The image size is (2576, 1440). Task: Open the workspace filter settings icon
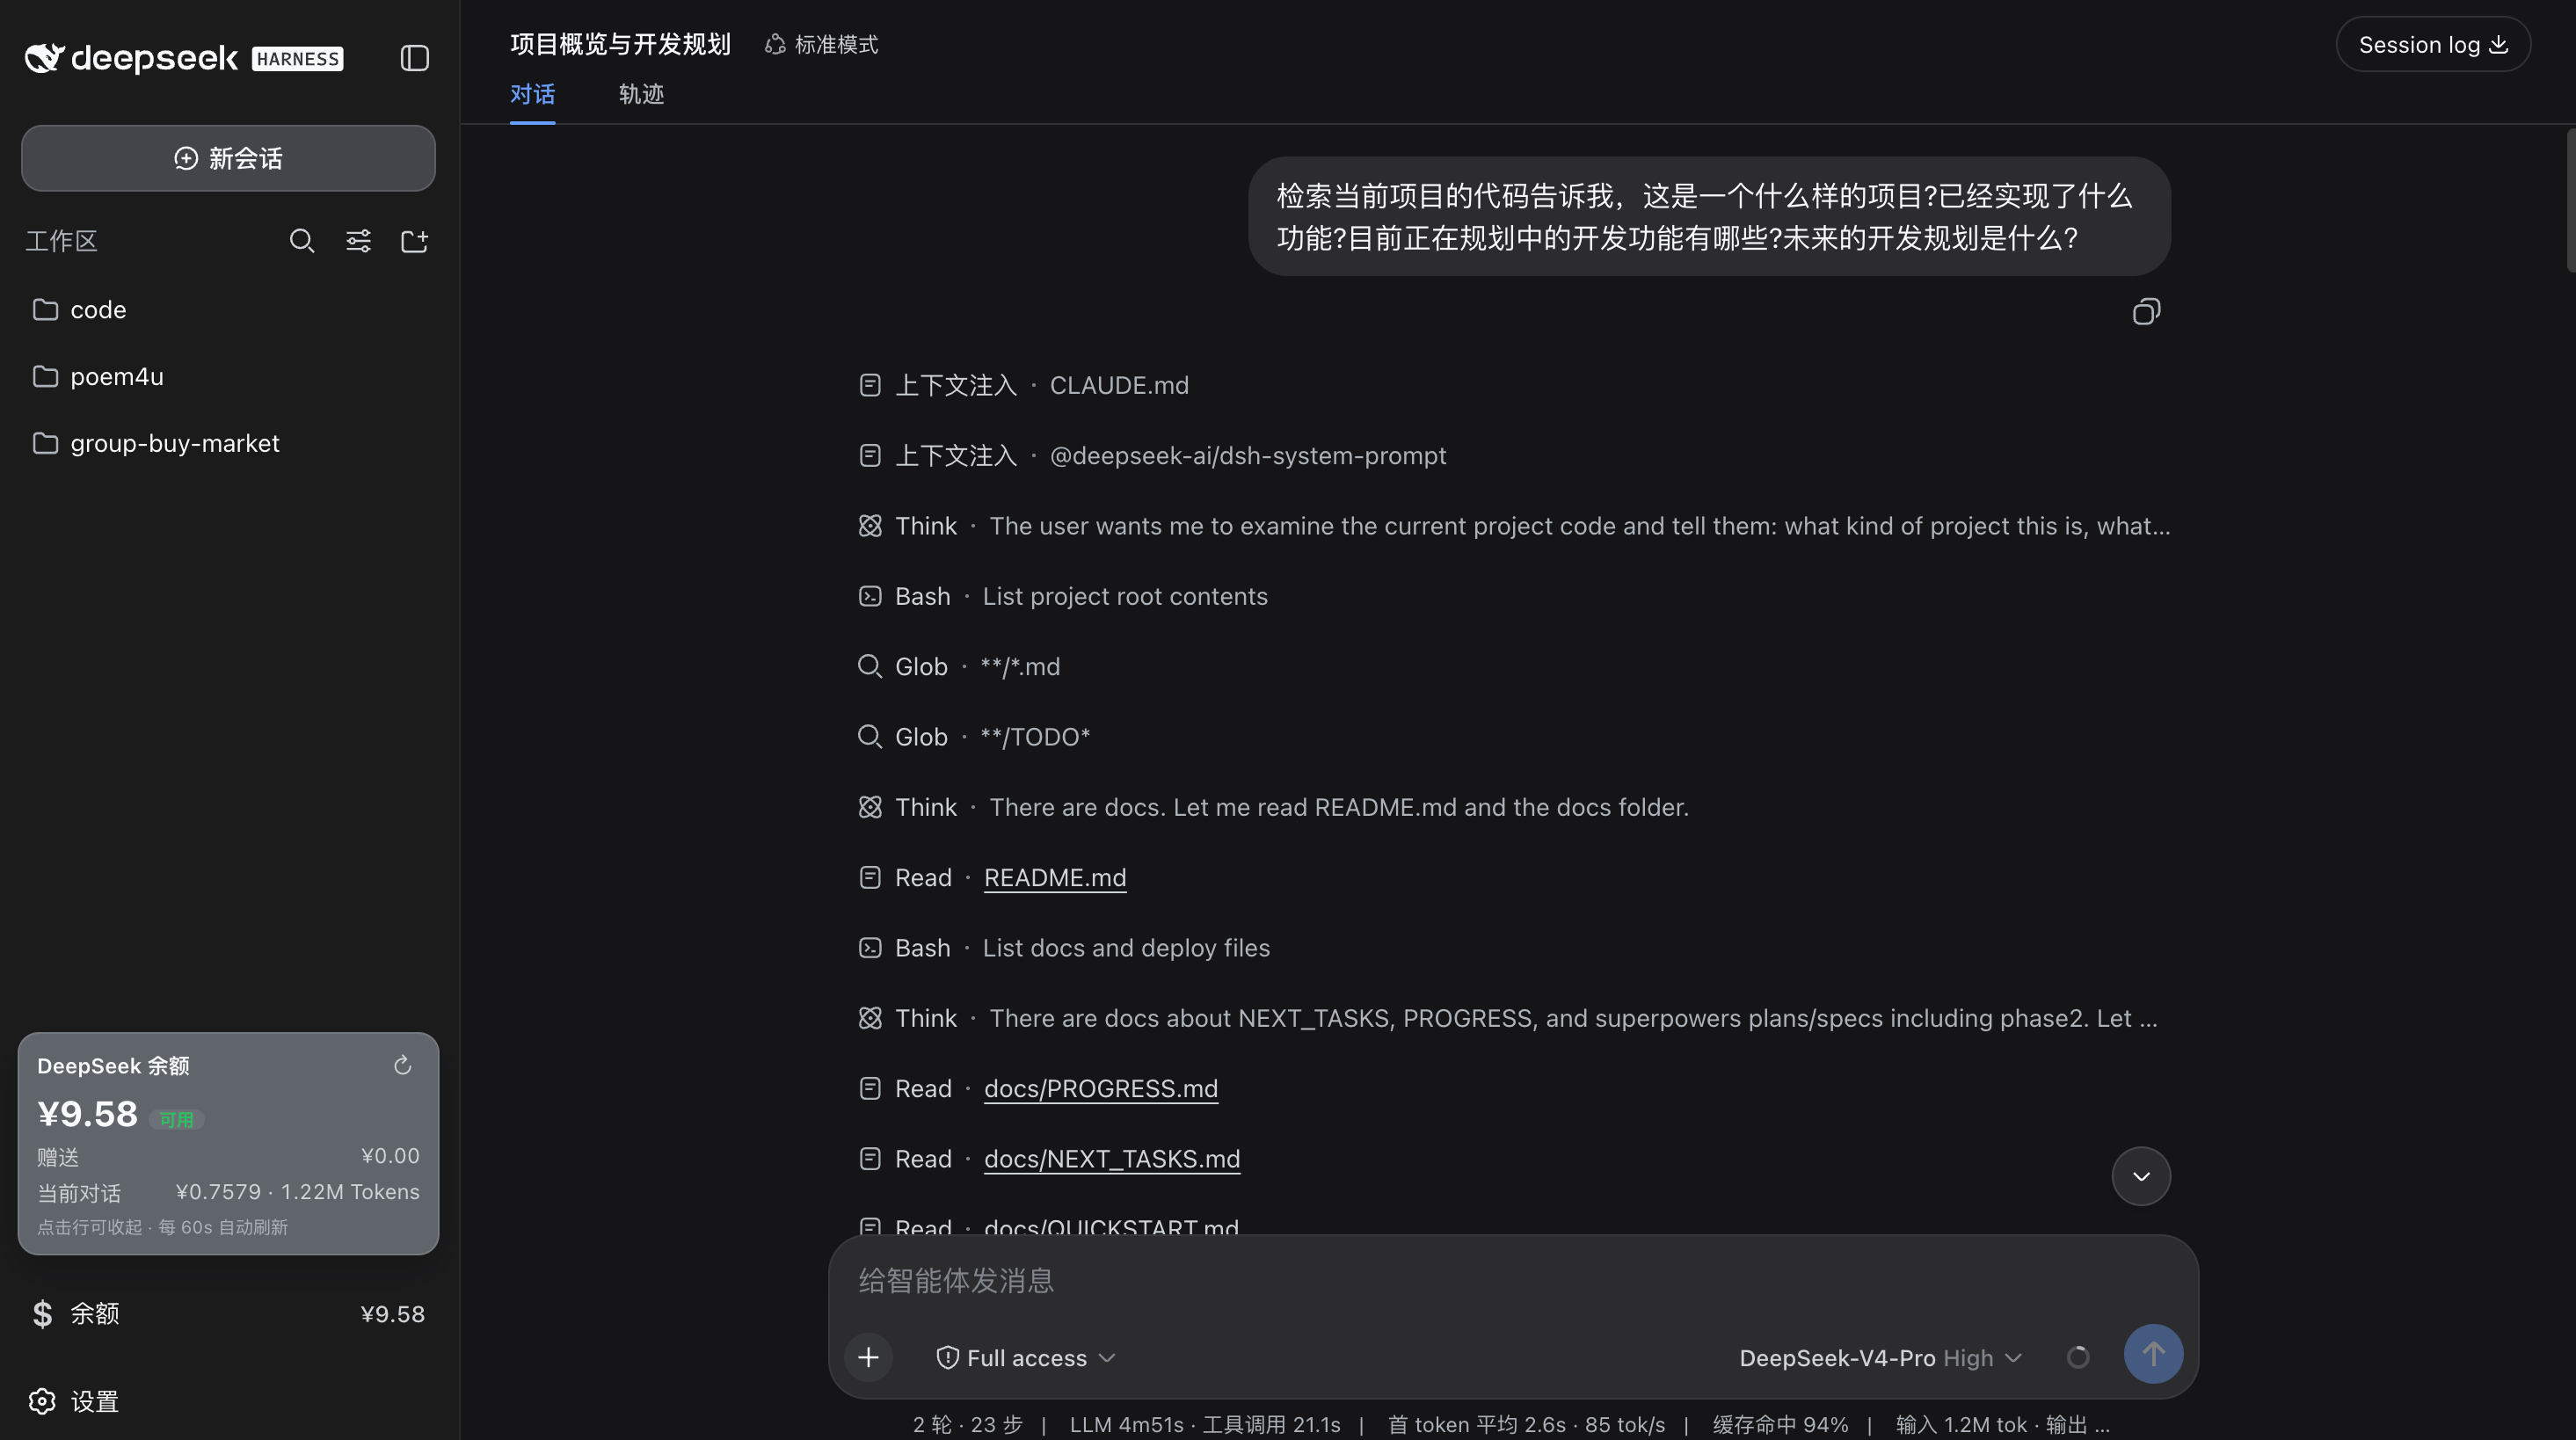358,241
